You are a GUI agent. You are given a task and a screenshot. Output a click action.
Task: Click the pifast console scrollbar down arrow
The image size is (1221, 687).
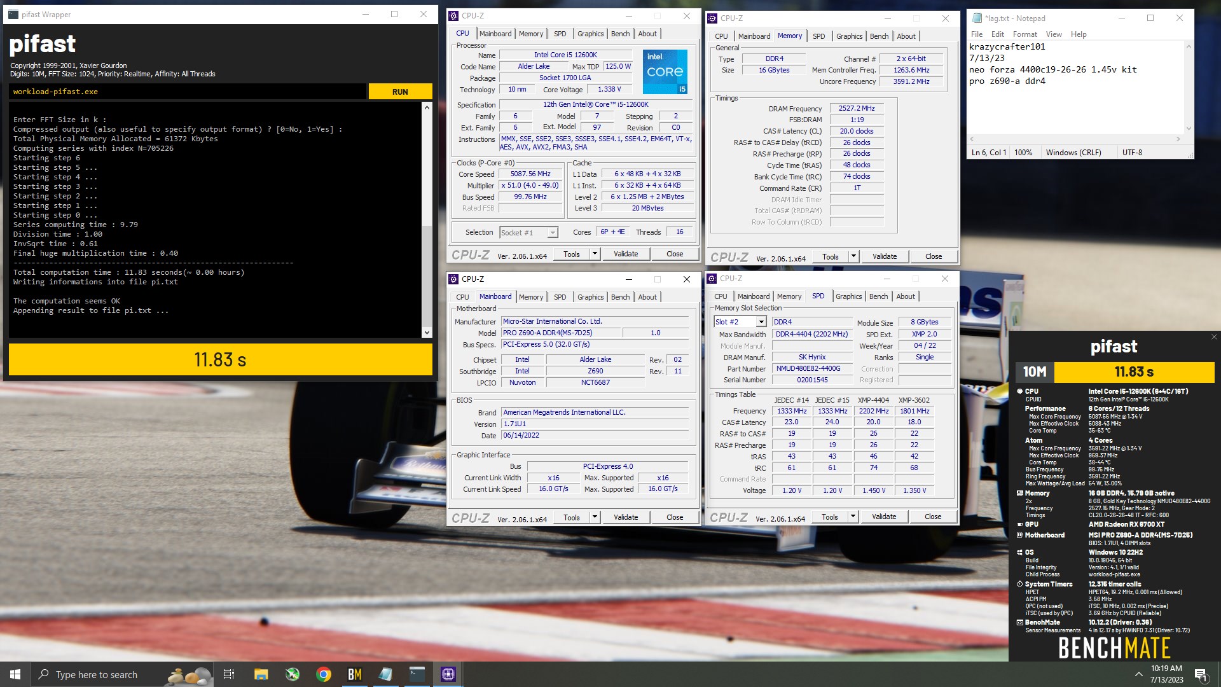coord(427,332)
